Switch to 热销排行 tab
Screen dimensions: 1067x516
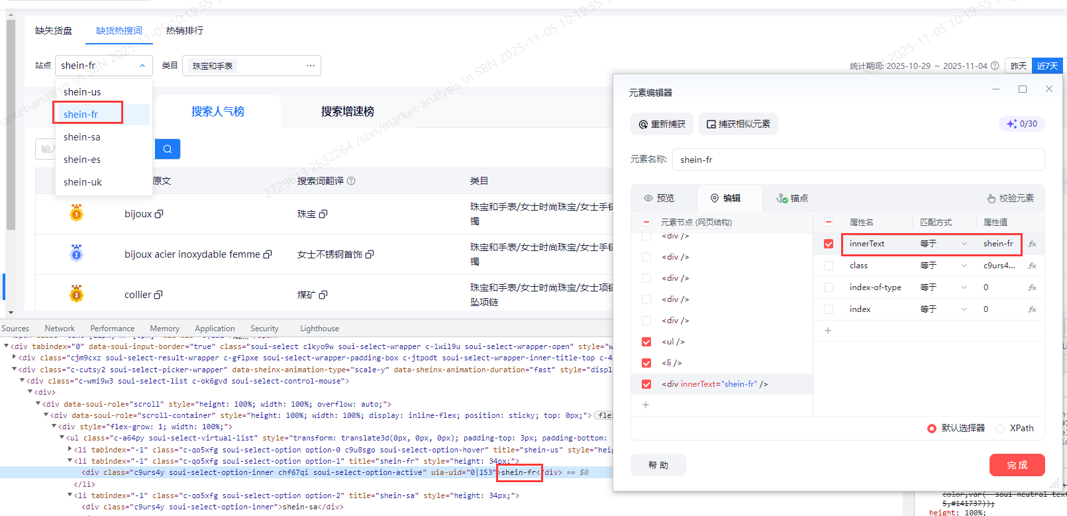[185, 30]
